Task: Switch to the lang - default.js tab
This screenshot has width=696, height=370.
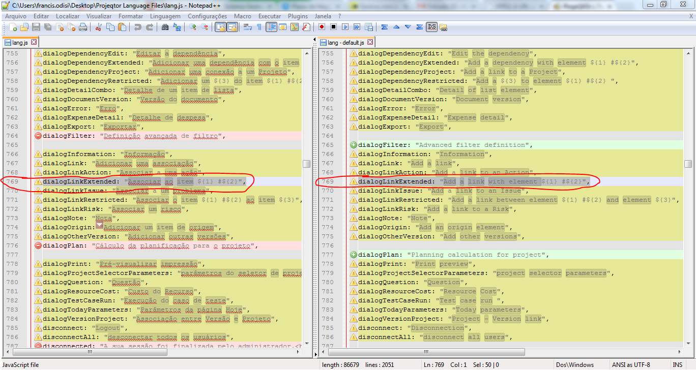Action: pos(345,42)
